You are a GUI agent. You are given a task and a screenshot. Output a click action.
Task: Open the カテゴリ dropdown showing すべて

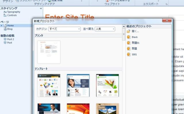point(64,29)
